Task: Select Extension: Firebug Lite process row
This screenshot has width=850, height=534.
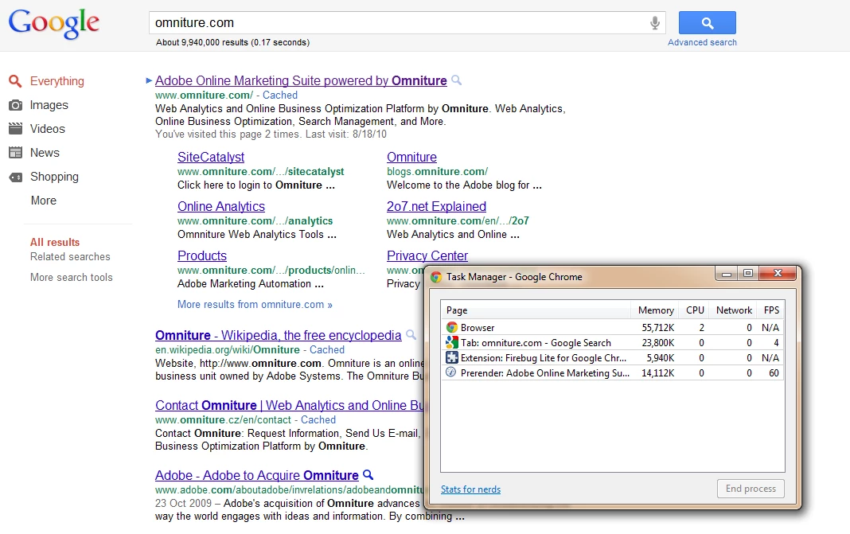Action: pyautogui.click(x=613, y=358)
